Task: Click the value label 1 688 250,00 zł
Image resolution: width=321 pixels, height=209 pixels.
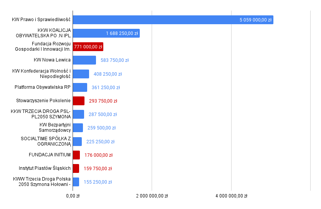Action: coord(122,33)
